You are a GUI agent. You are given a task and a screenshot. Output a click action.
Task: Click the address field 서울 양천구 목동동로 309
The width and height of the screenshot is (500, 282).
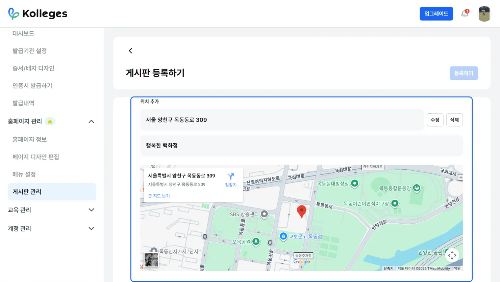pos(282,120)
